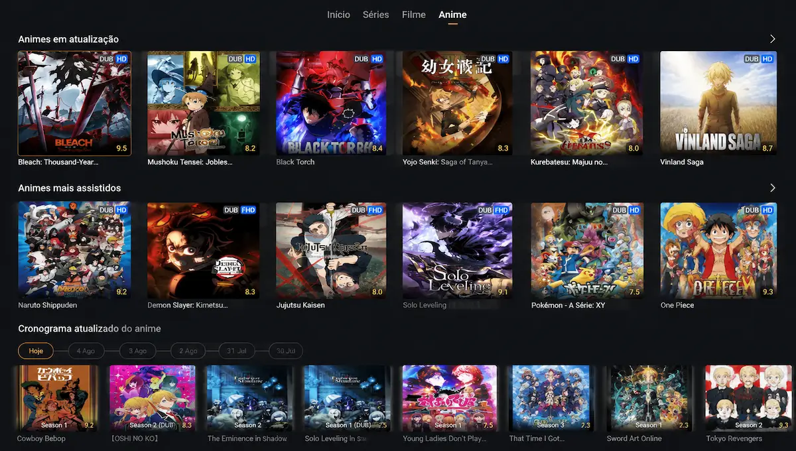Click the 'Animes mais assistidos' heading
Image resolution: width=796 pixels, height=451 pixels.
pos(70,188)
